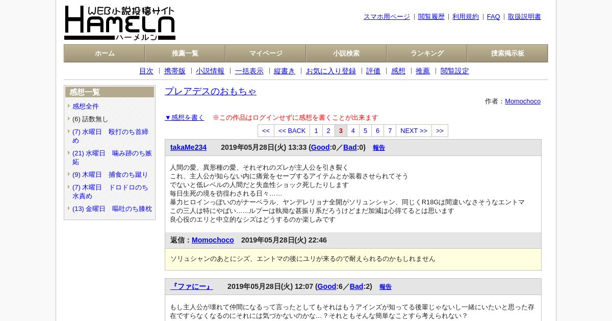Open sidebar item 水曜日 噛み跡のち嫉妬
Screen dimensions: 612x321
point(112,157)
